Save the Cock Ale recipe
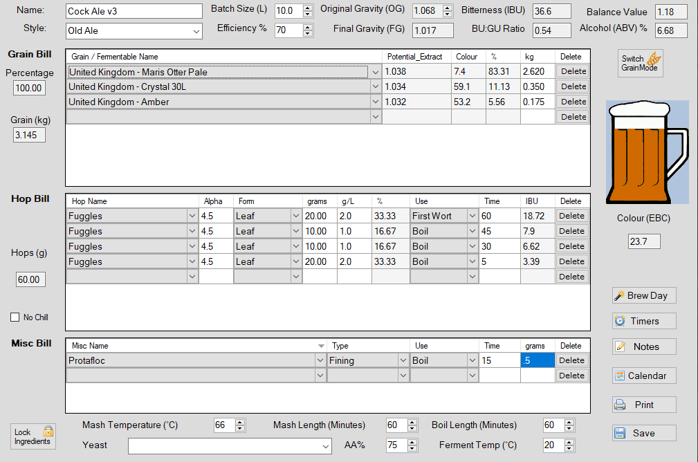 (643, 433)
